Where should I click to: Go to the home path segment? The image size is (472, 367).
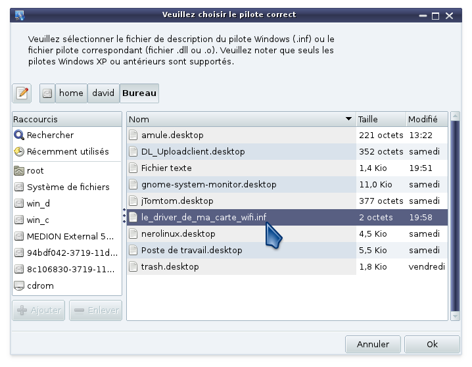(x=71, y=93)
